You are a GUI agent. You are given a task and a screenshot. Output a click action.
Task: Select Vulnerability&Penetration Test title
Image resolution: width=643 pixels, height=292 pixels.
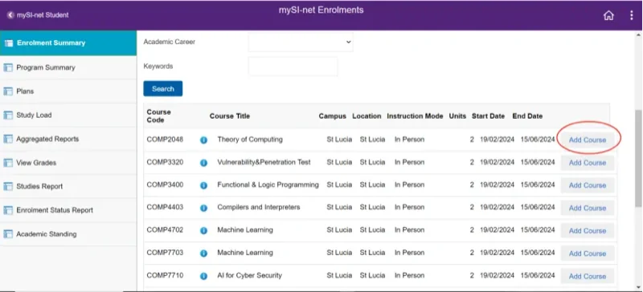point(264,162)
